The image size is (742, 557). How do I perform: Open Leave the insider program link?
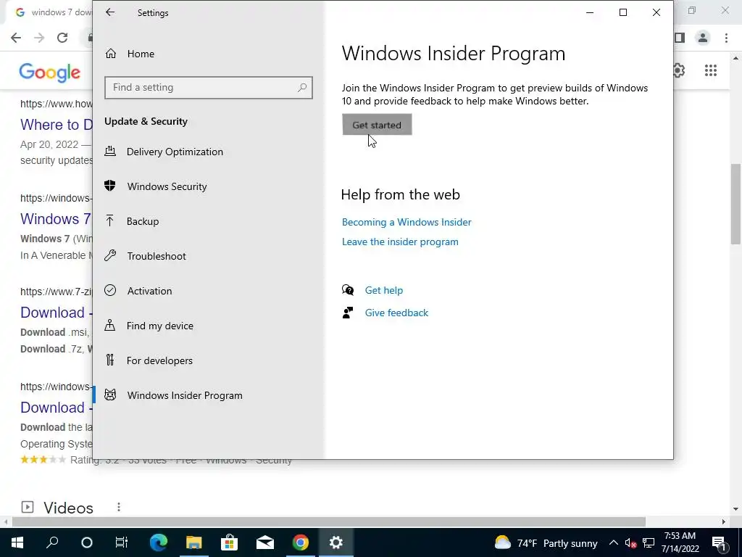pos(400,242)
